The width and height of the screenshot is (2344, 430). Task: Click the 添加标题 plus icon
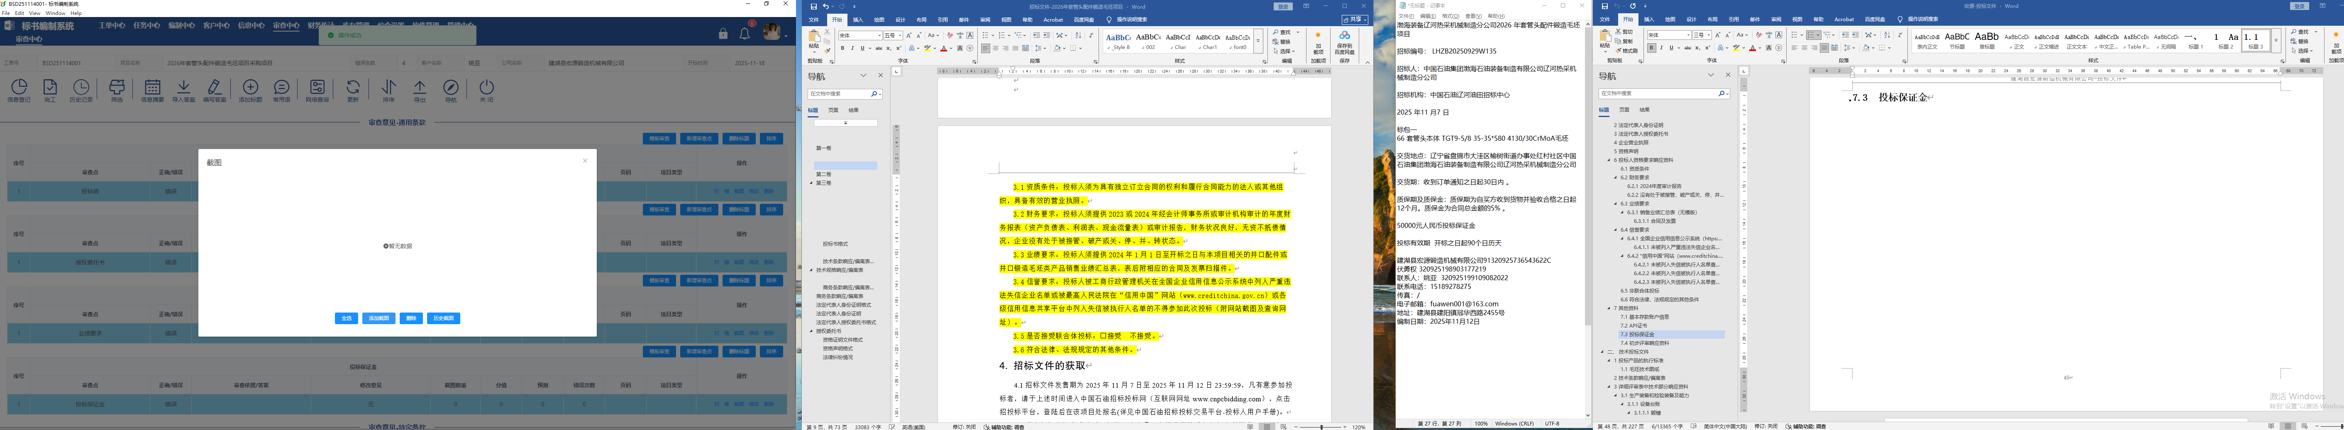(250, 89)
